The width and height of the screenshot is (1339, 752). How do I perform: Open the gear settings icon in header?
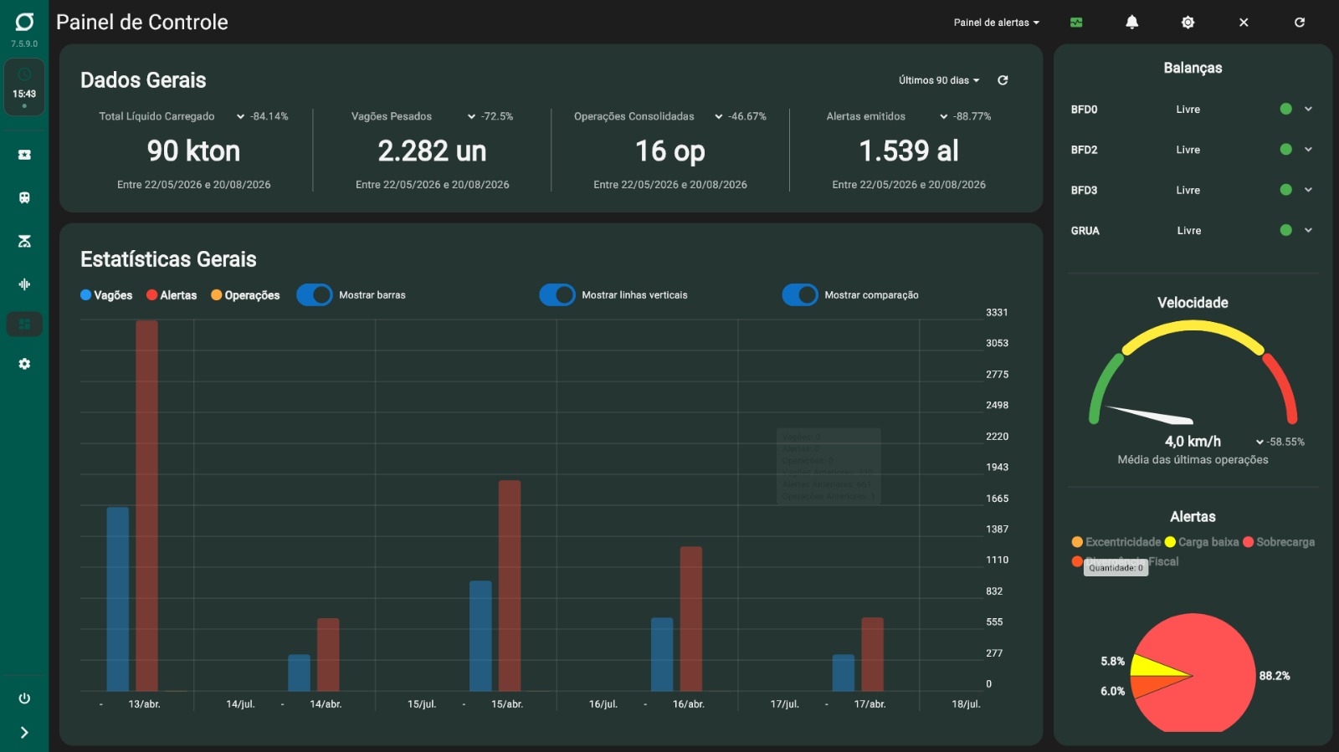pyautogui.click(x=1188, y=23)
